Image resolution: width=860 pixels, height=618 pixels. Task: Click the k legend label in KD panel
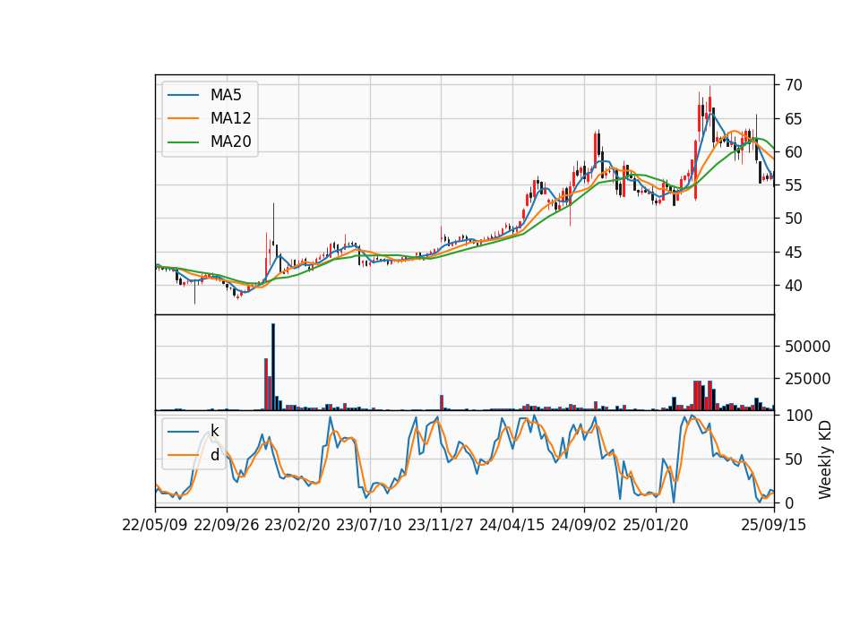click(x=214, y=431)
